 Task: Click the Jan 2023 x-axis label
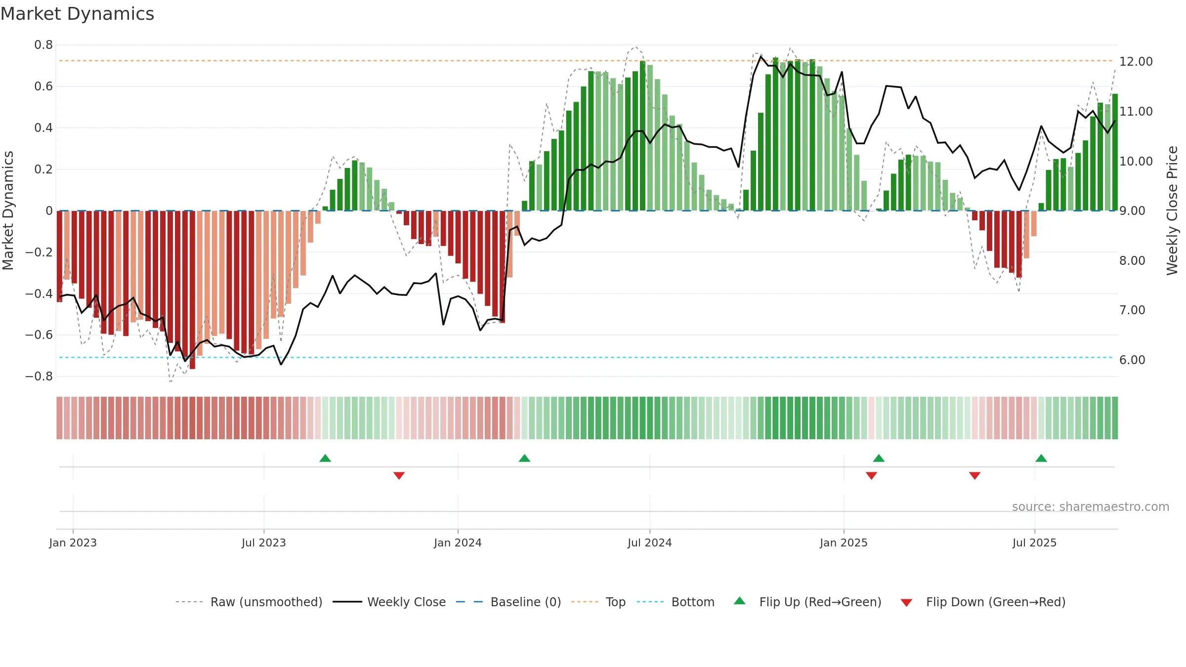(73, 542)
